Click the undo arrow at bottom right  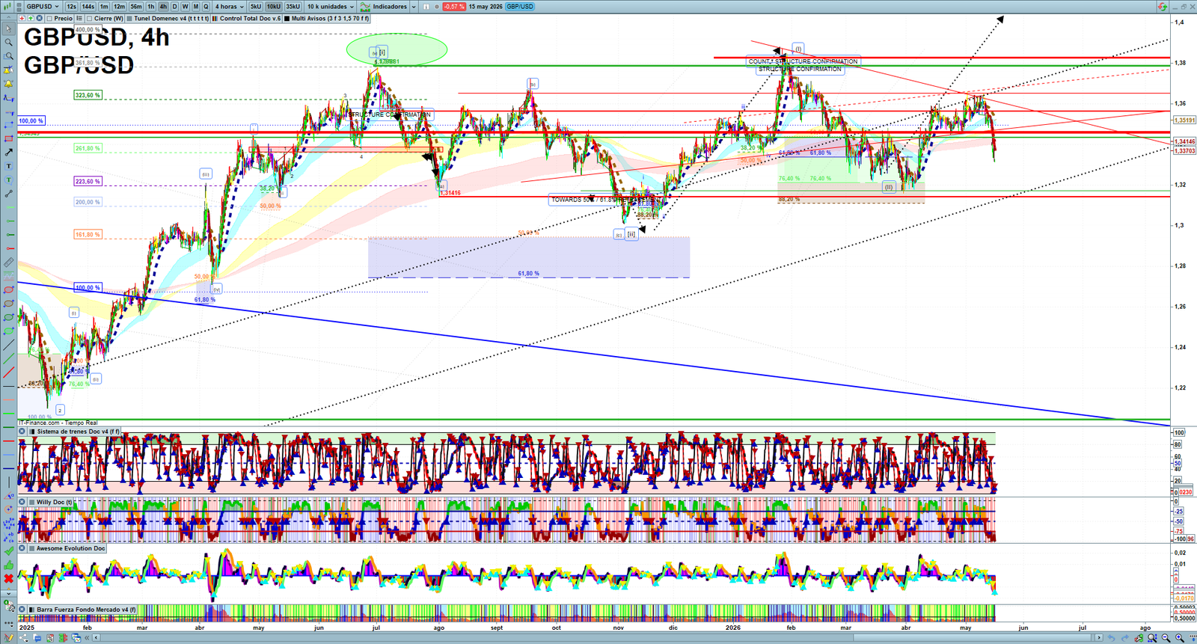(1112, 638)
